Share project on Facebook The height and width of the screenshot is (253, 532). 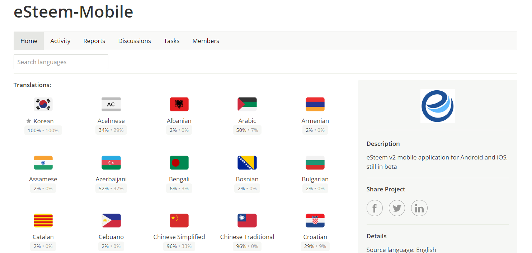tap(375, 208)
